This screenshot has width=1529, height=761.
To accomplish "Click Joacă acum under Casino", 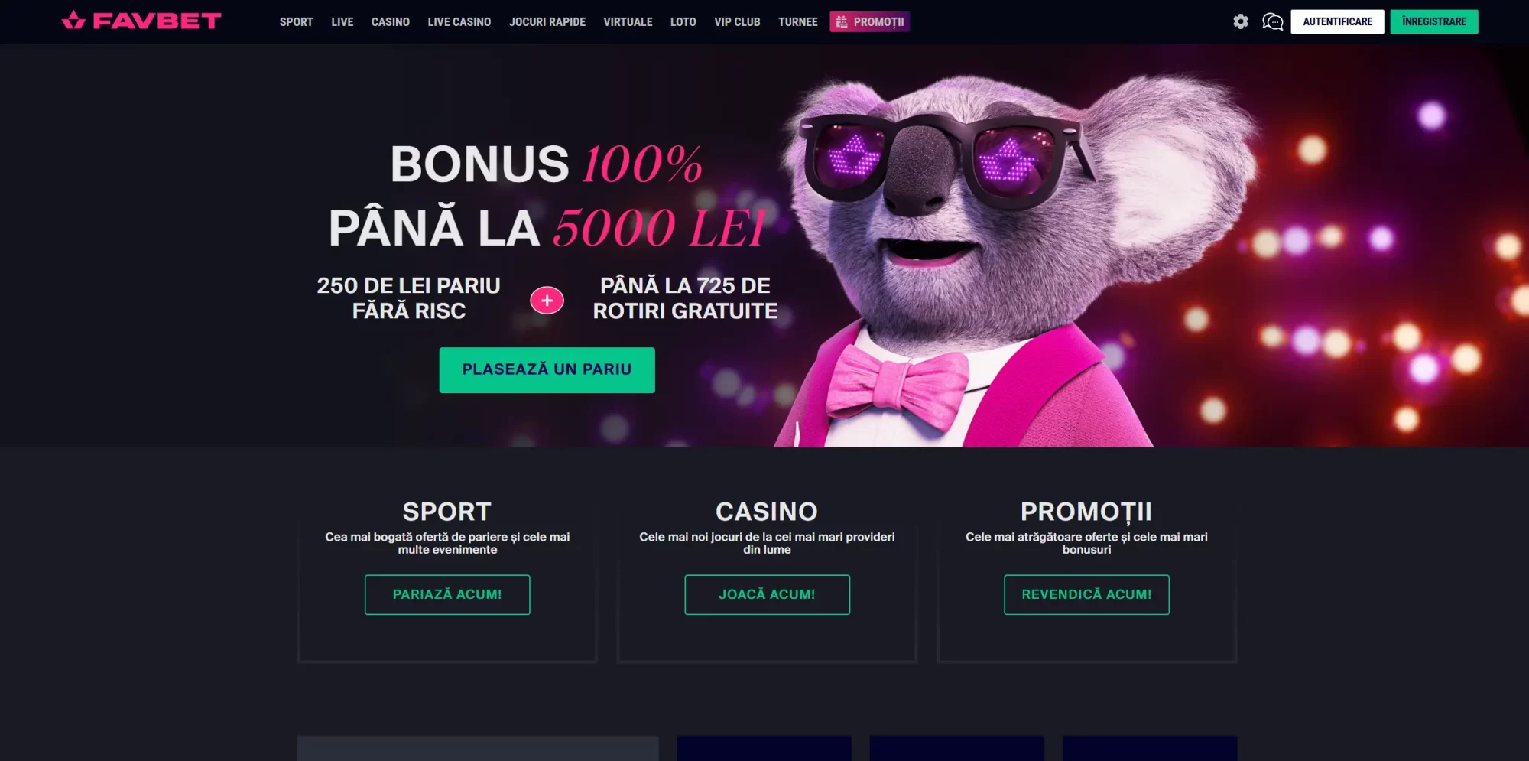I will 767,594.
